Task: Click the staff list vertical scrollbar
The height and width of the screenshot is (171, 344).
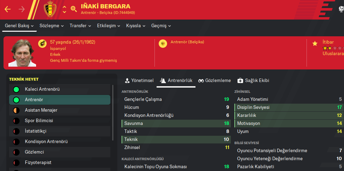Action: coord(112,112)
